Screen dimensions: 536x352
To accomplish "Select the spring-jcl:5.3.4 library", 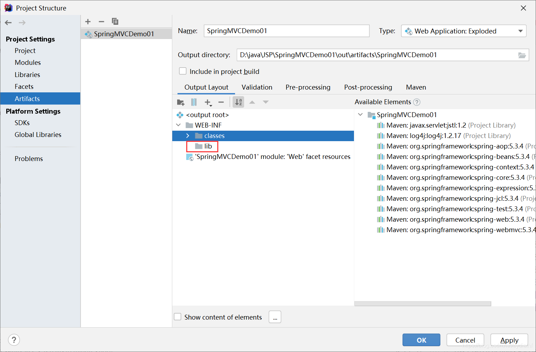I will coord(456,198).
